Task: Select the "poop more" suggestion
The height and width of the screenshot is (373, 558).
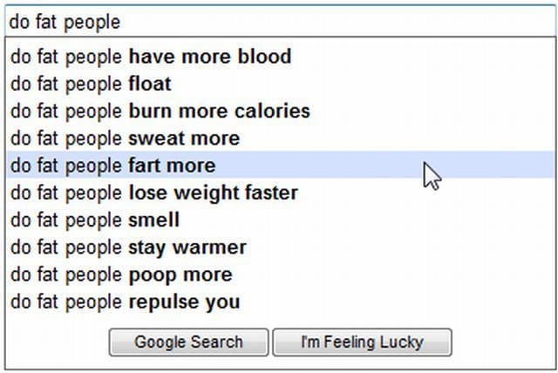Action: [121, 275]
